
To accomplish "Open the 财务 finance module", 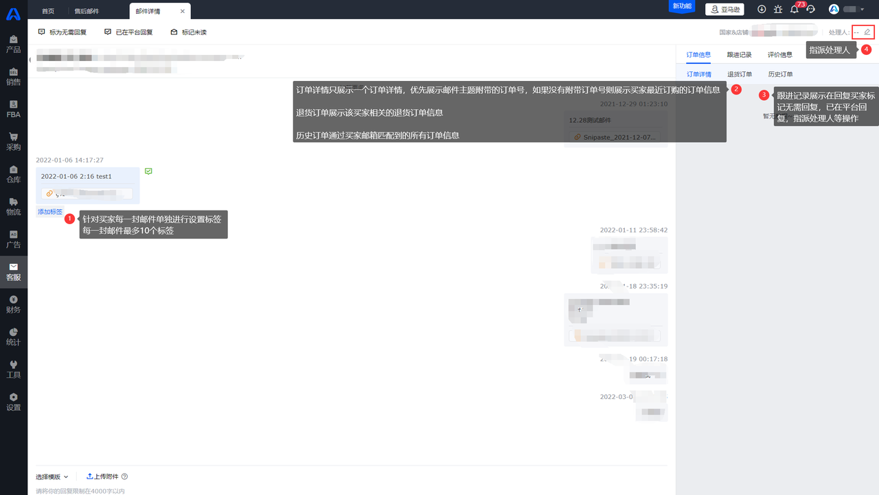I will coord(13,304).
